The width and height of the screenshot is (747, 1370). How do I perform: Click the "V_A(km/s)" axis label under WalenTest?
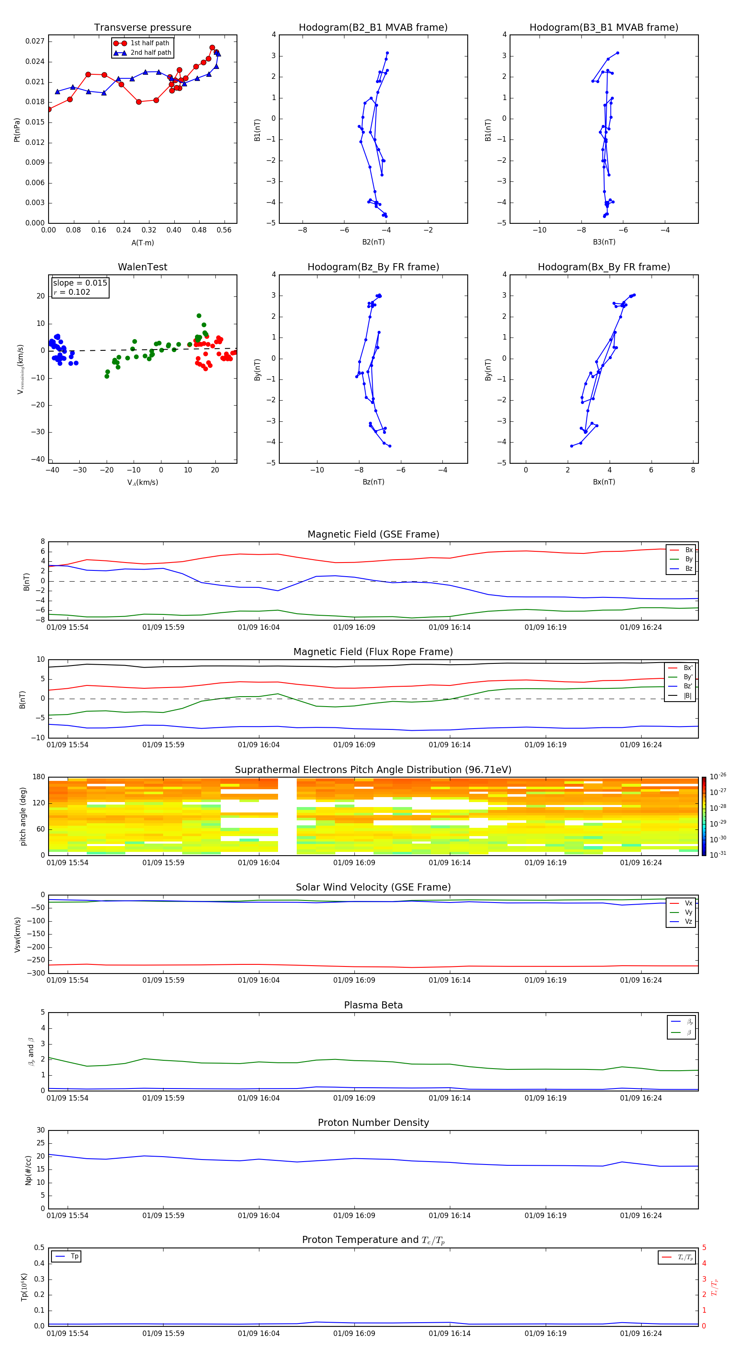[x=142, y=482]
